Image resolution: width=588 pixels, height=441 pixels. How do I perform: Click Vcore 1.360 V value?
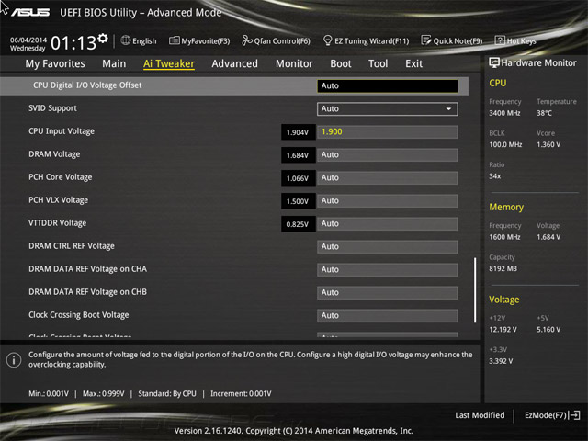point(548,144)
